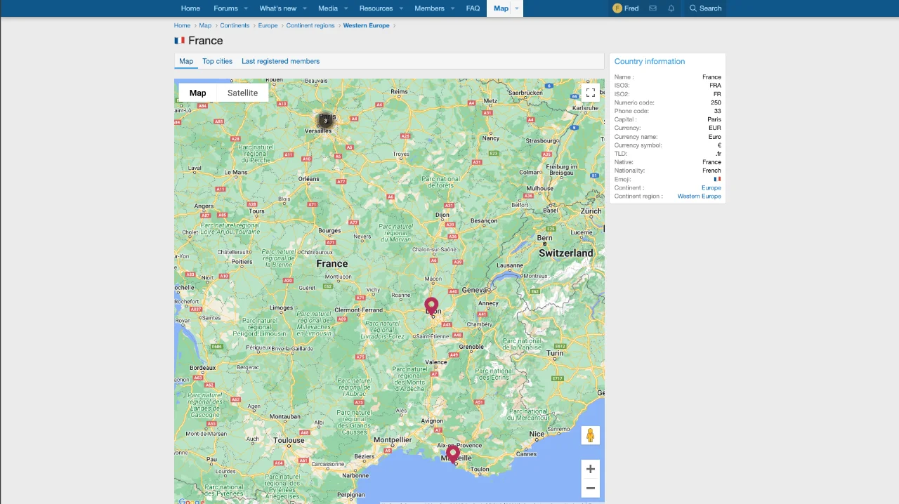Open the What's new navigation item

pos(277,8)
